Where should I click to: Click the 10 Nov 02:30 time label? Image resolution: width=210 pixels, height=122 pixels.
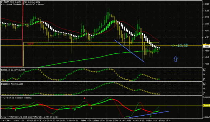click(x=46, y=121)
